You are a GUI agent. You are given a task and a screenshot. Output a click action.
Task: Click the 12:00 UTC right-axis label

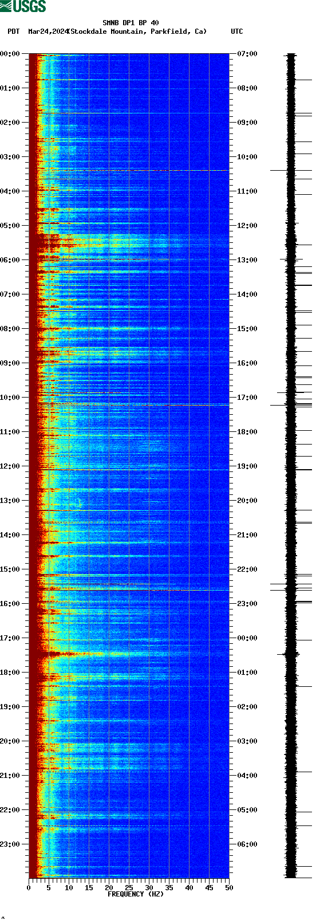coord(247,226)
